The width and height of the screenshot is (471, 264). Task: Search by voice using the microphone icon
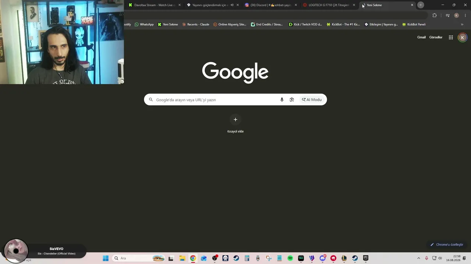click(x=282, y=100)
